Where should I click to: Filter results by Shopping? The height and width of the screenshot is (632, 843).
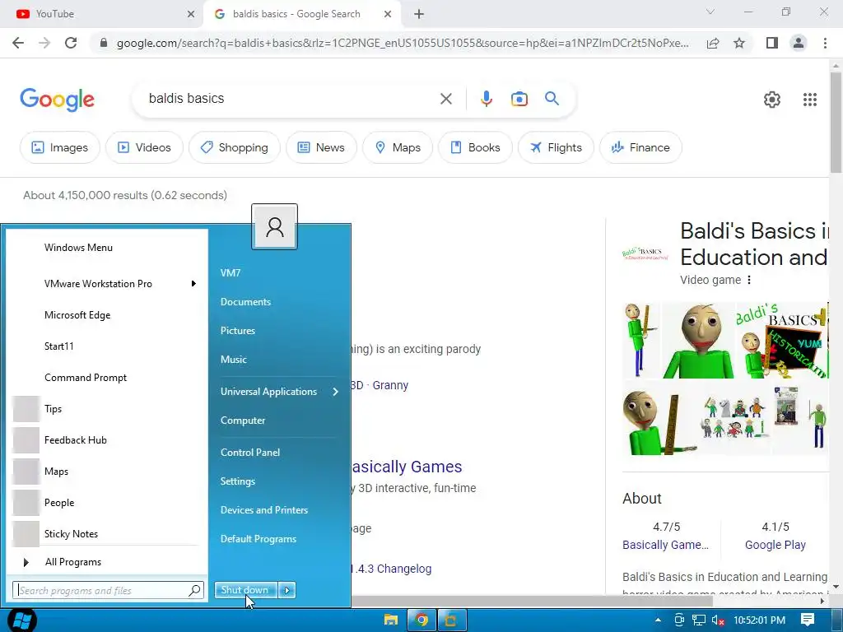tap(235, 147)
